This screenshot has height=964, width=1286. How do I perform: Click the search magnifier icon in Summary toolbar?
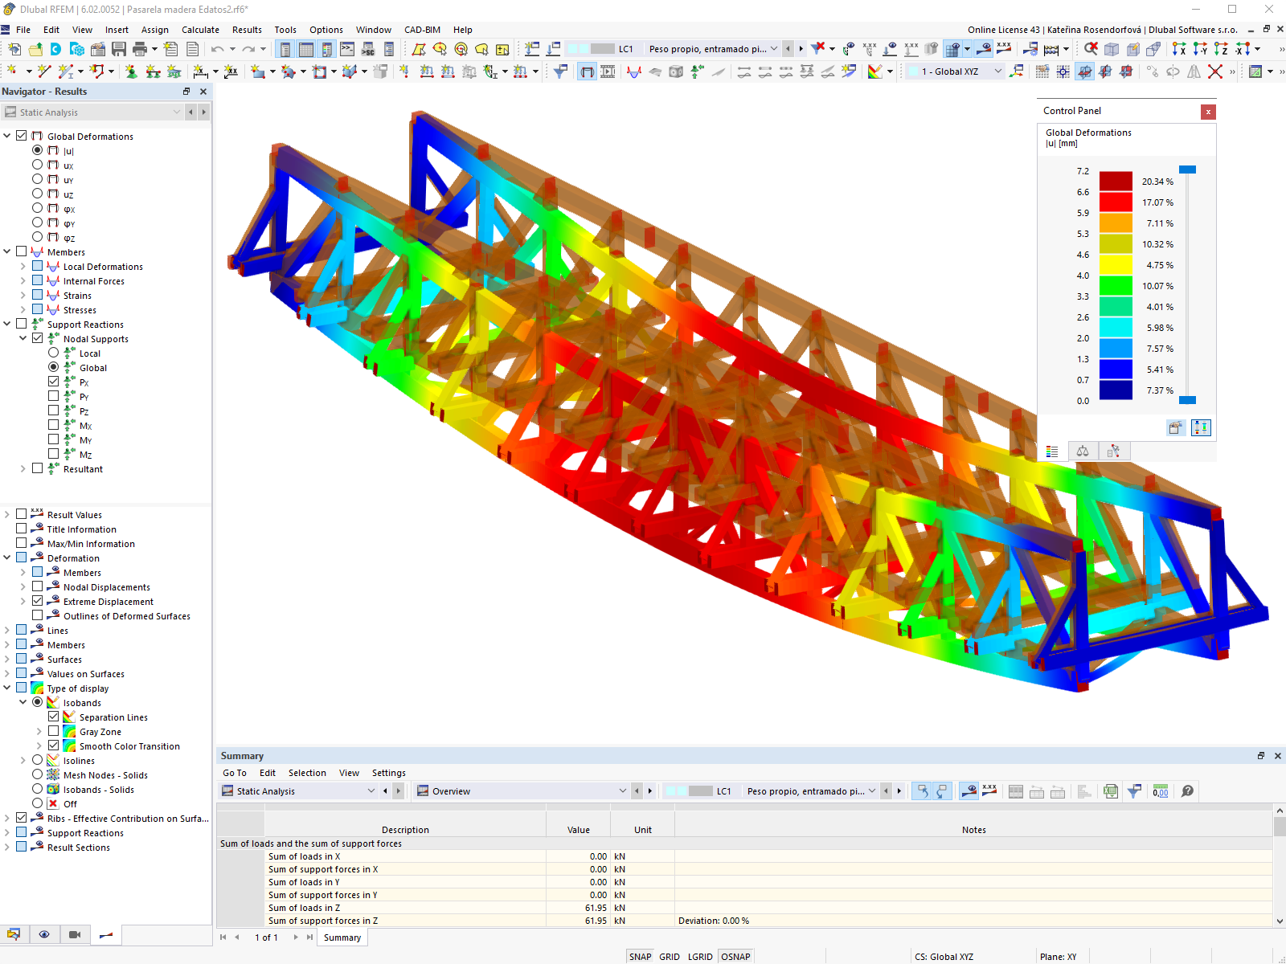pos(1187,791)
